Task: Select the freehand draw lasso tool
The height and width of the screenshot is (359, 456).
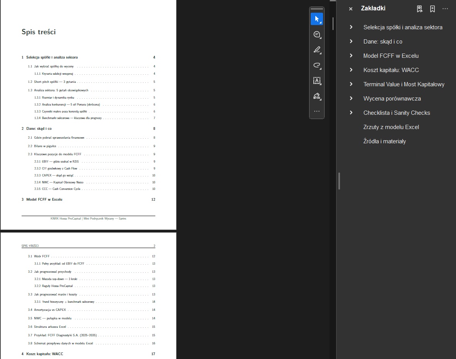Action: pyautogui.click(x=317, y=65)
